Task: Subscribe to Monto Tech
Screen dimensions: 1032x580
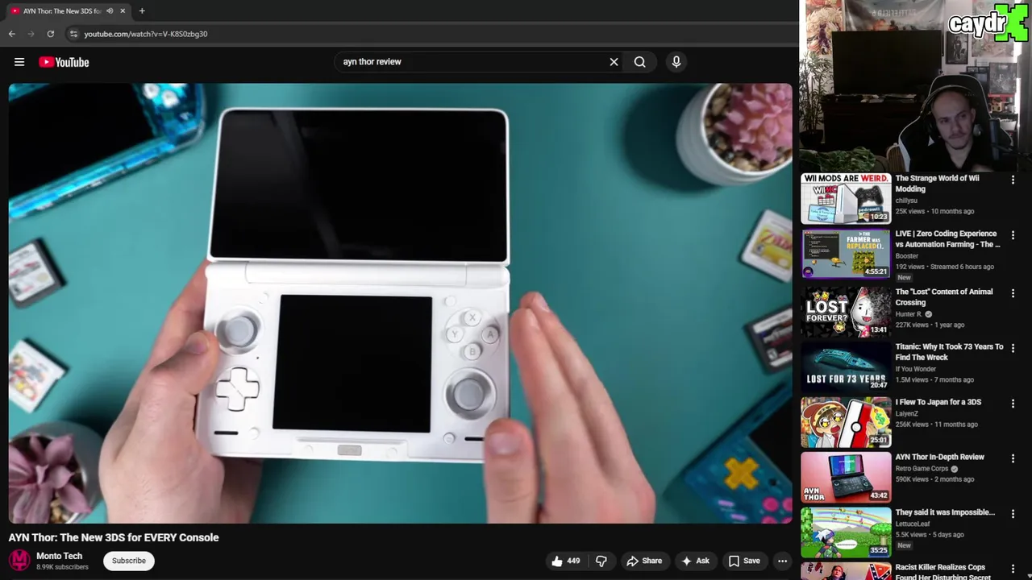Action: pyautogui.click(x=129, y=561)
